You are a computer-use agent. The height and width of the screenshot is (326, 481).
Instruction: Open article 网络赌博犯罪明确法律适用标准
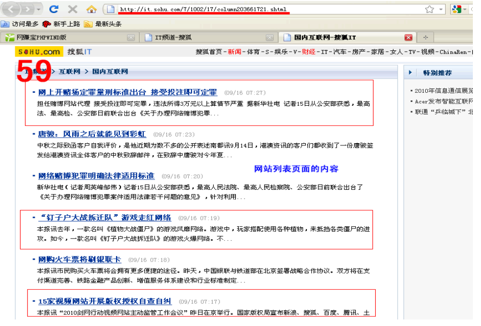pos(97,176)
